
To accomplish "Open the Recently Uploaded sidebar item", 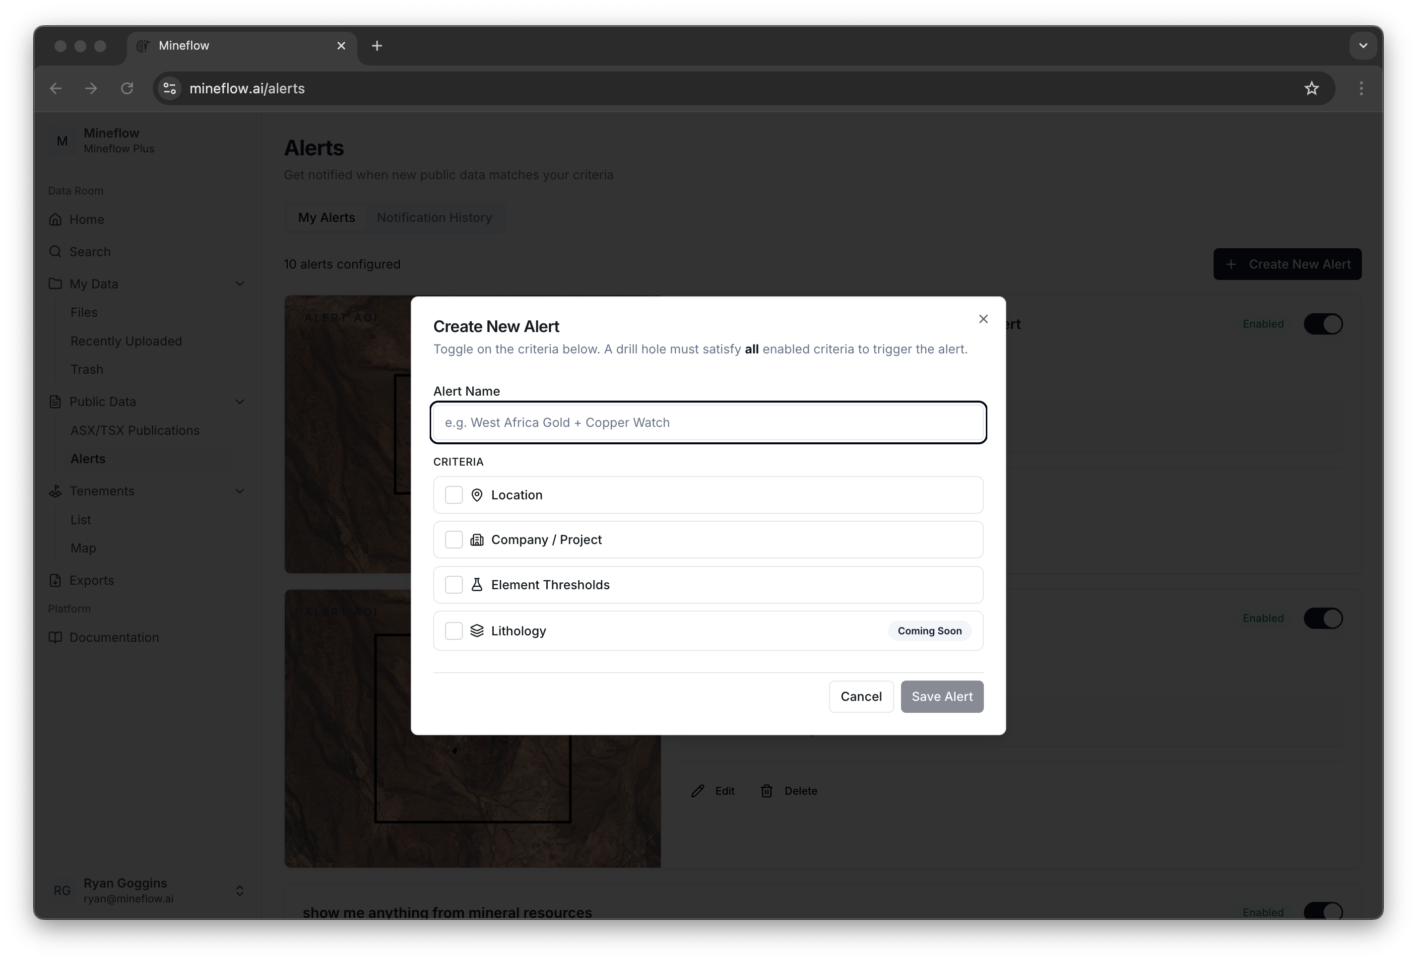I will [126, 341].
